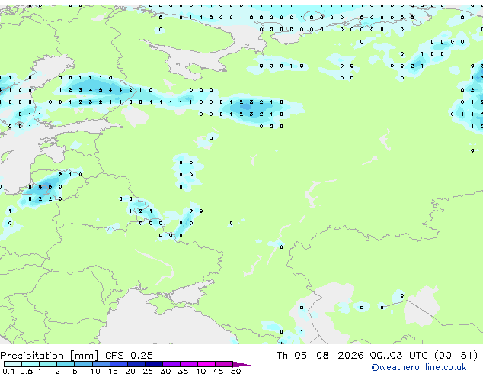The width and height of the screenshot is (483, 374).
Task: Click the legend label 20
Action: (130, 371)
